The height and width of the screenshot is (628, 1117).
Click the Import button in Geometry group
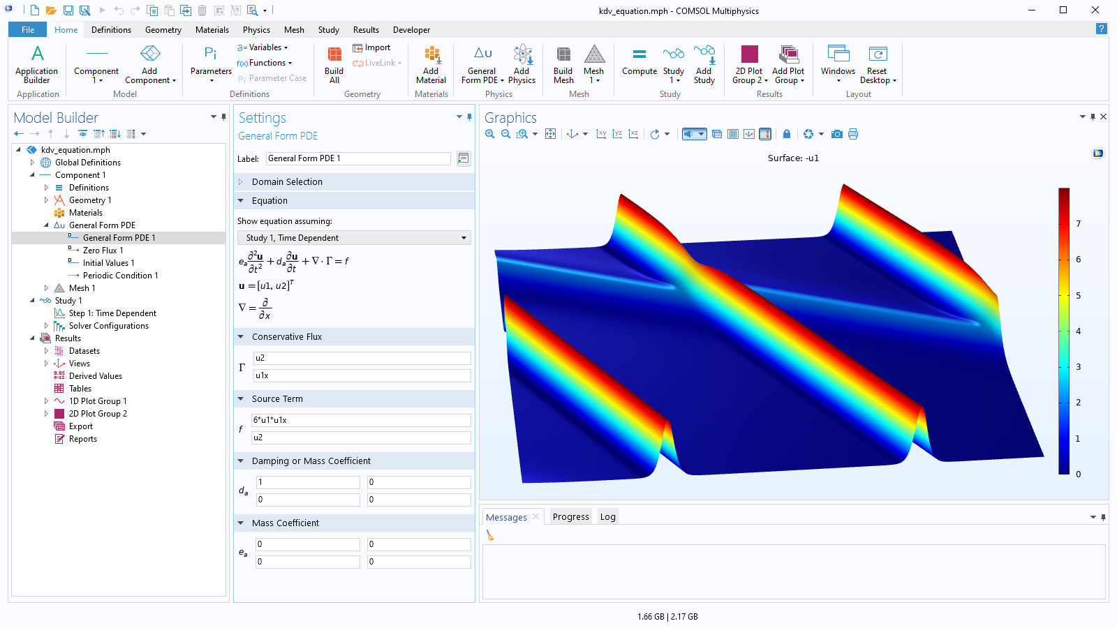[371, 47]
